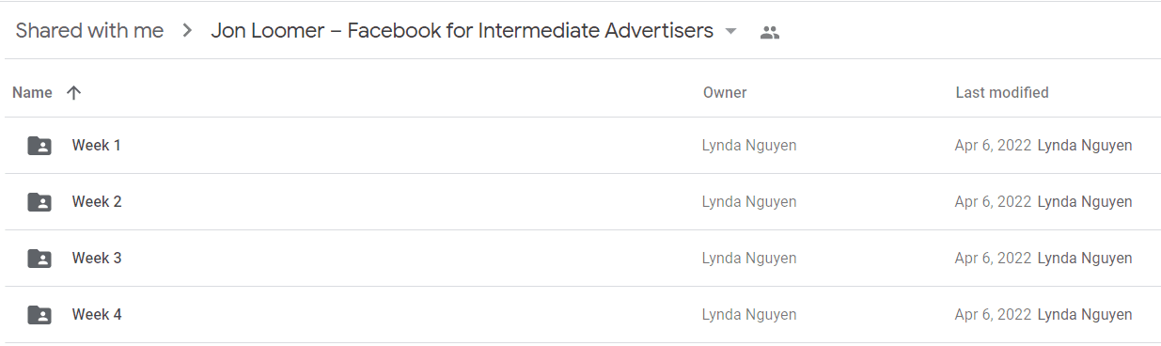Image resolution: width=1161 pixels, height=346 pixels.
Task: Sort by Last modified column header
Action: pos(1002,92)
